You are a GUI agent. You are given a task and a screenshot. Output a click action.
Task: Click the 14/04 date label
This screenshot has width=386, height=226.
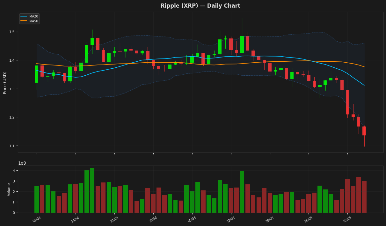tap(75, 219)
